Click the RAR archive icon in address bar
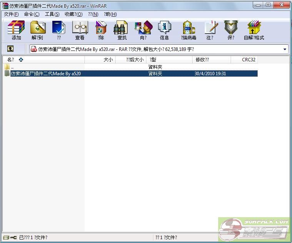The image size is (292, 243). 34,49
